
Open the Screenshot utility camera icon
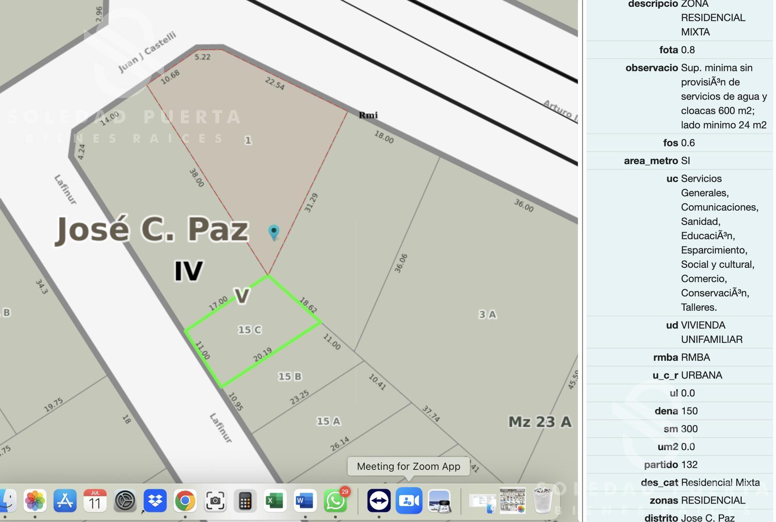pyautogui.click(x=215, y=501)
